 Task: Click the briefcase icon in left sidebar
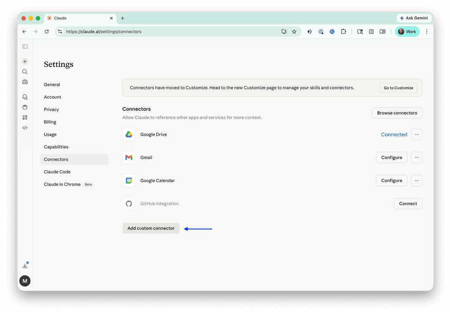pos(25,82)
